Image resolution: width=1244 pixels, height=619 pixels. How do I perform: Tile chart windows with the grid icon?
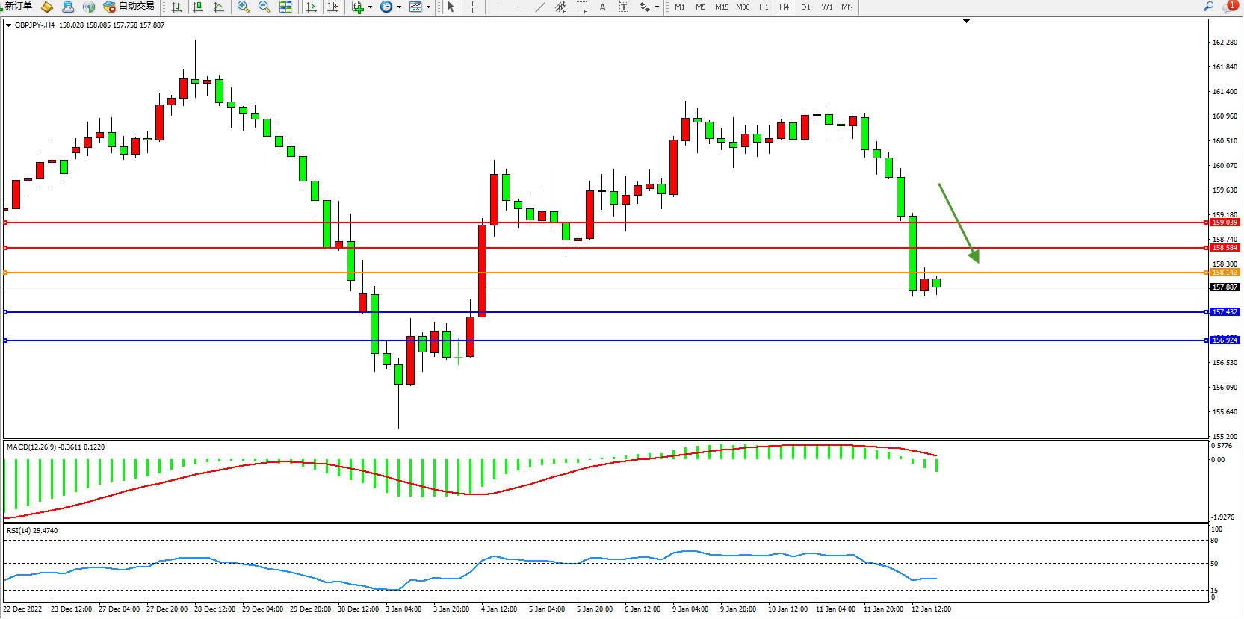pyautogui.click(x=285, y=7)
